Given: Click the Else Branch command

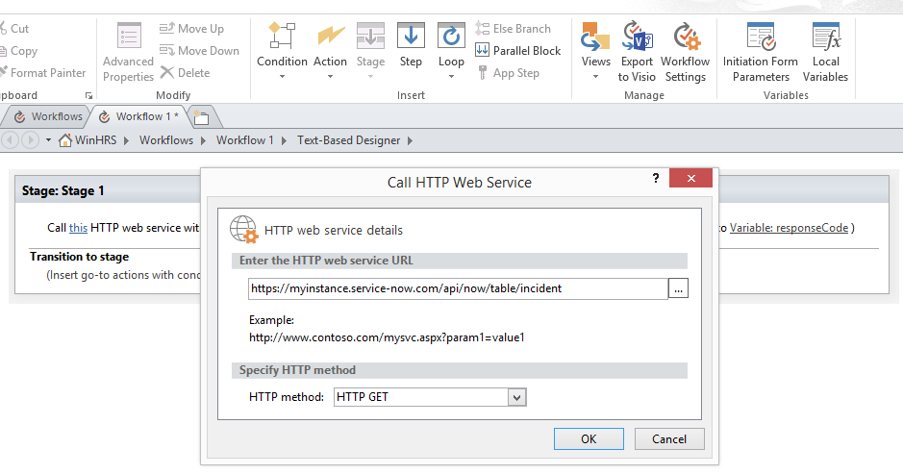Looking at the screenshot, I should point(513,28).
